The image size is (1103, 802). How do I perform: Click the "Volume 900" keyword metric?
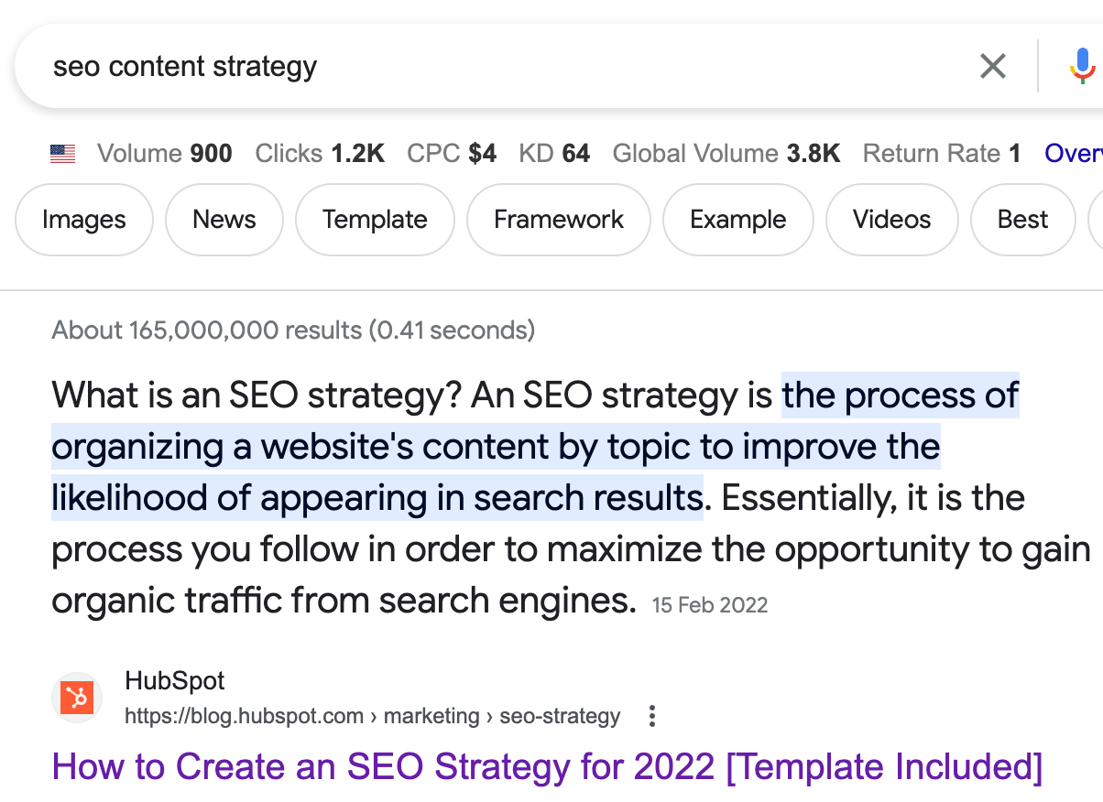(164, 153)
